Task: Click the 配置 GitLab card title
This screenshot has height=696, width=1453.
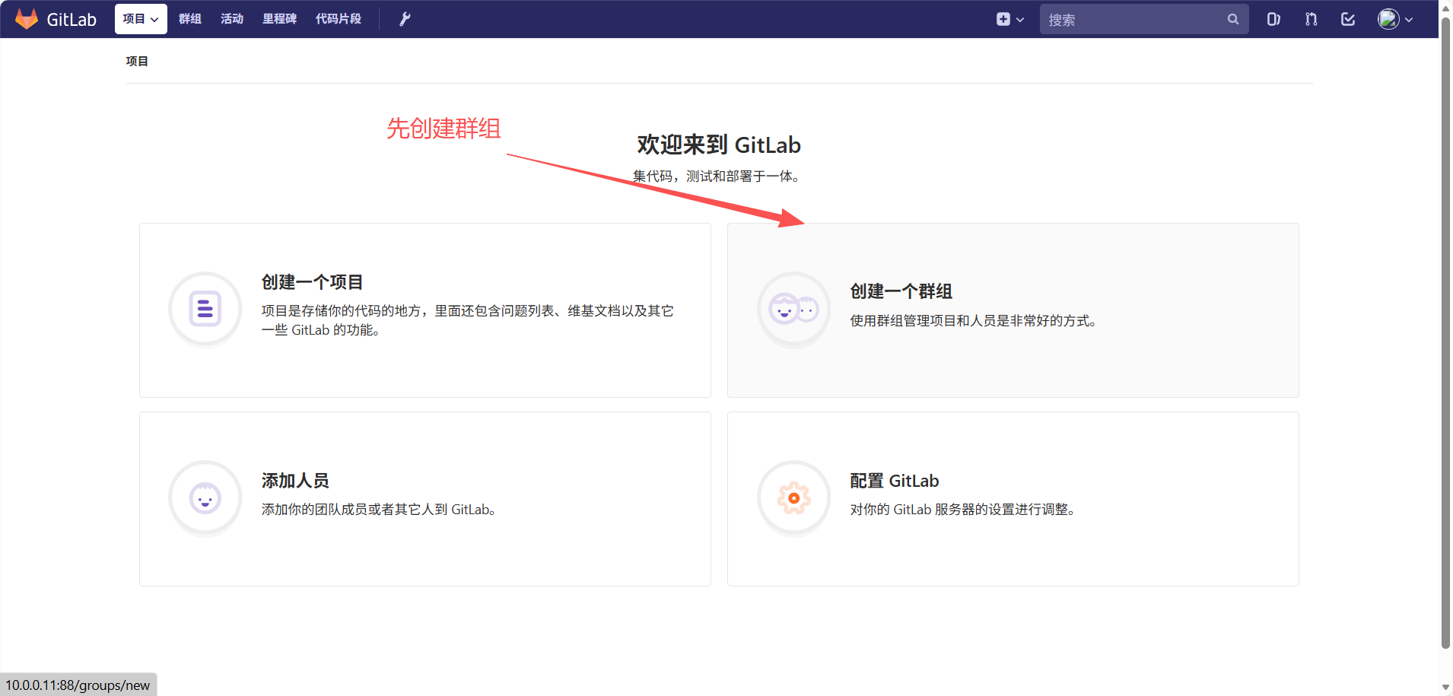Action: pos(895,481)
